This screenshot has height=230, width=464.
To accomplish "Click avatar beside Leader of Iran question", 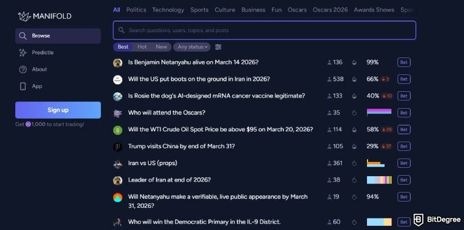I will [118, 180].
